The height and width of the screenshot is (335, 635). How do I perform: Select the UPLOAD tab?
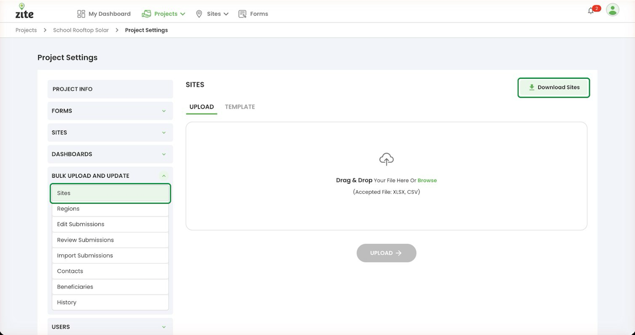pyautogui.click(x=201, y=107)
